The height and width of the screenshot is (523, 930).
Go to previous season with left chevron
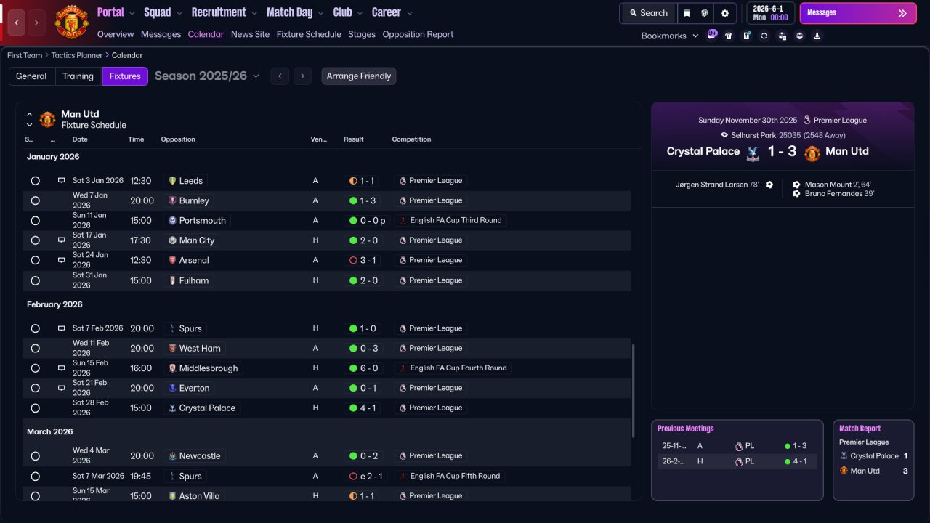pos(280,76)
